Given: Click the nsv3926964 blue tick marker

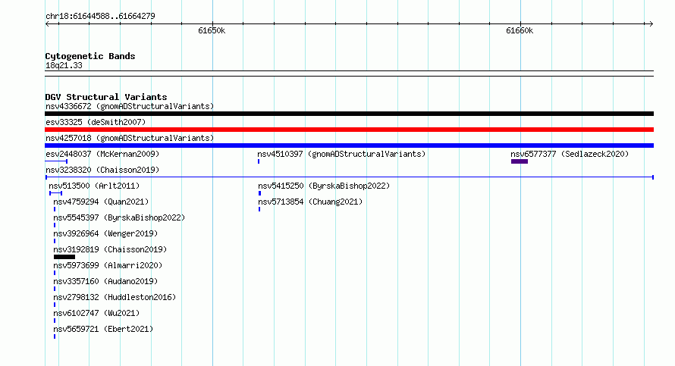Looking at the screenshot, I should point(55,241).
